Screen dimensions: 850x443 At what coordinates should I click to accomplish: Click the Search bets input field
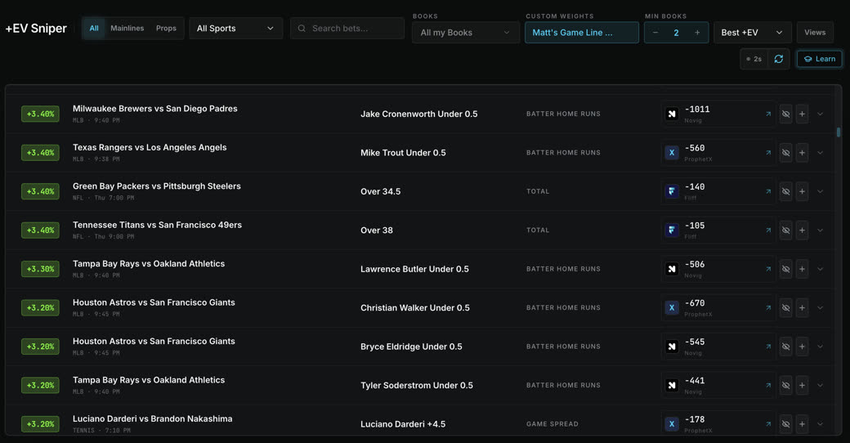(x=347, y=28)
